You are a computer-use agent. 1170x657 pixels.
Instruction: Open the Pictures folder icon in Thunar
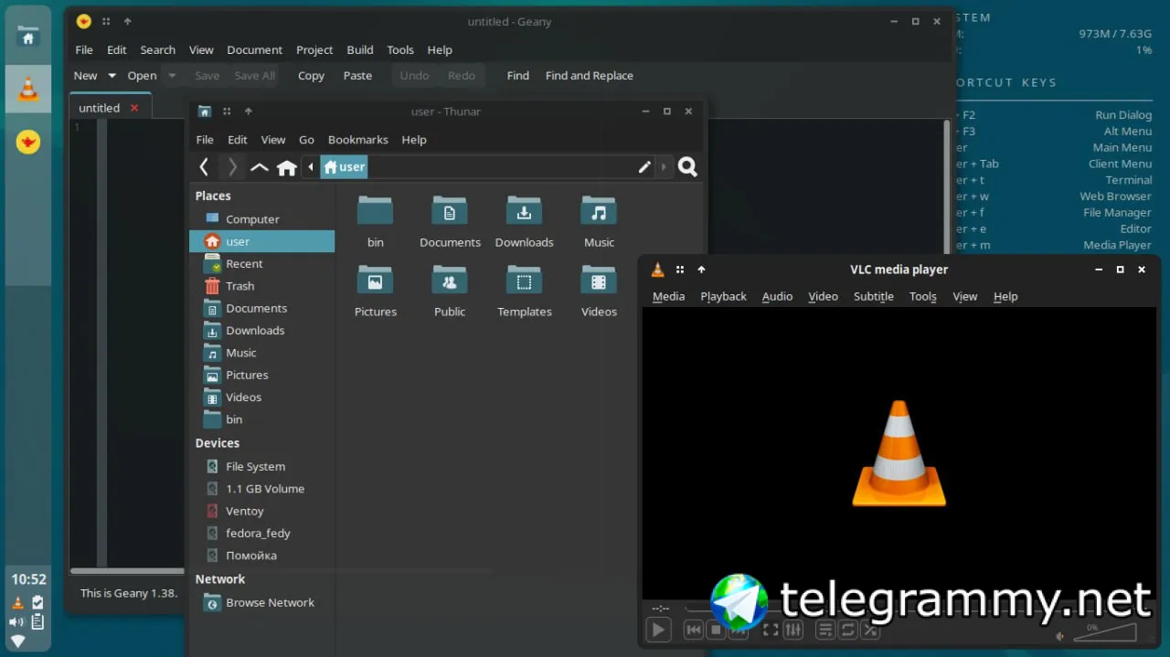pos(375,281)
